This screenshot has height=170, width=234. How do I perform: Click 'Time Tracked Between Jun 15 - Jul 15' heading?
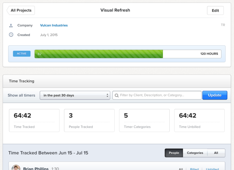point(48,153)
